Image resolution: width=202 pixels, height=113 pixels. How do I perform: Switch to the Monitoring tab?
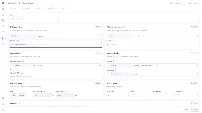click(x=26, y=8)
